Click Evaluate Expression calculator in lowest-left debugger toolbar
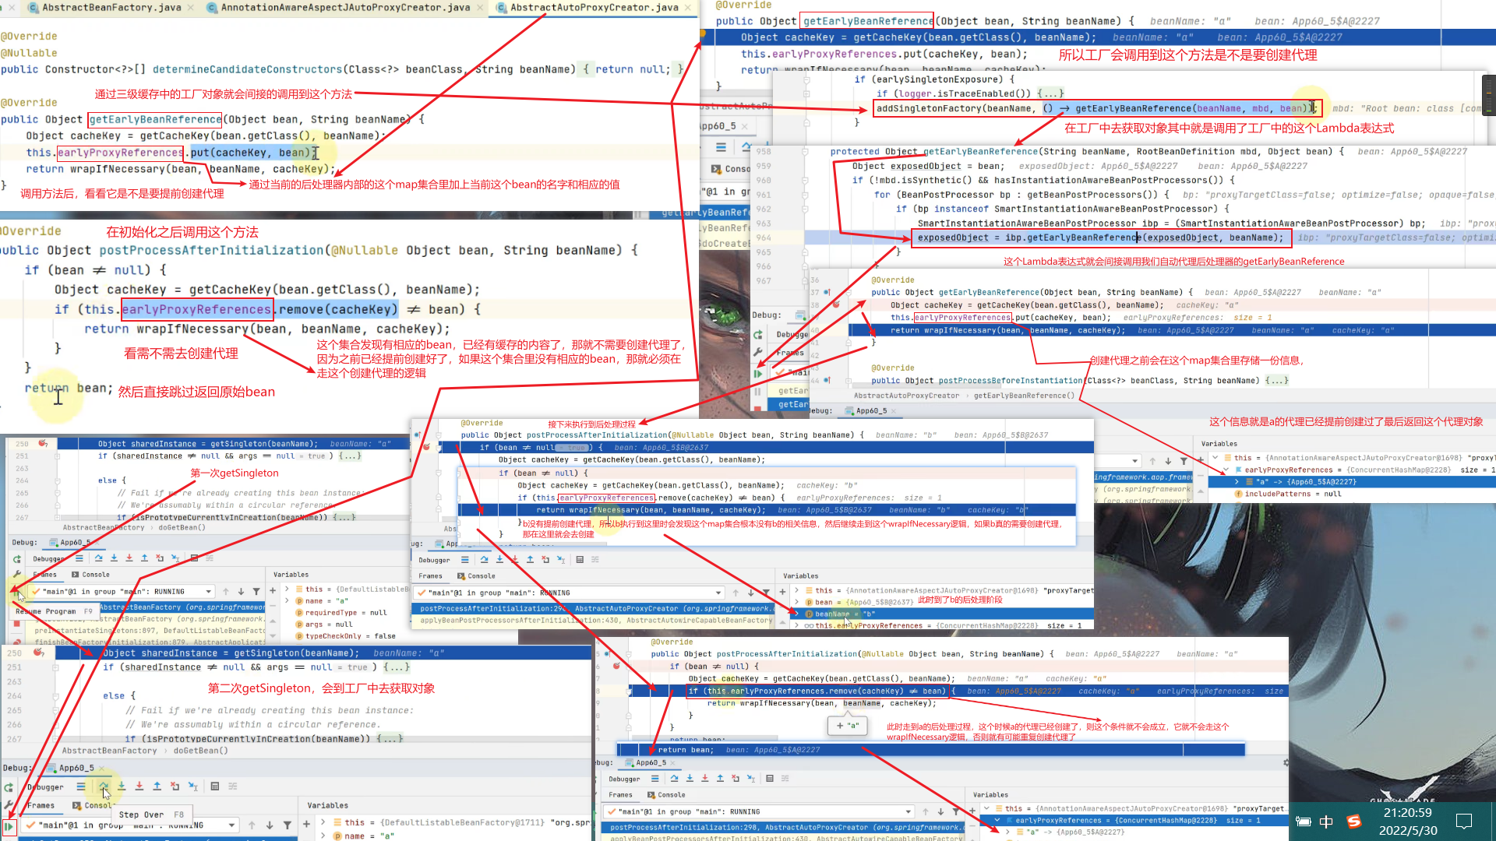Image resolution: width=1496 pixels, height=841 pixels. click(215, 786)
